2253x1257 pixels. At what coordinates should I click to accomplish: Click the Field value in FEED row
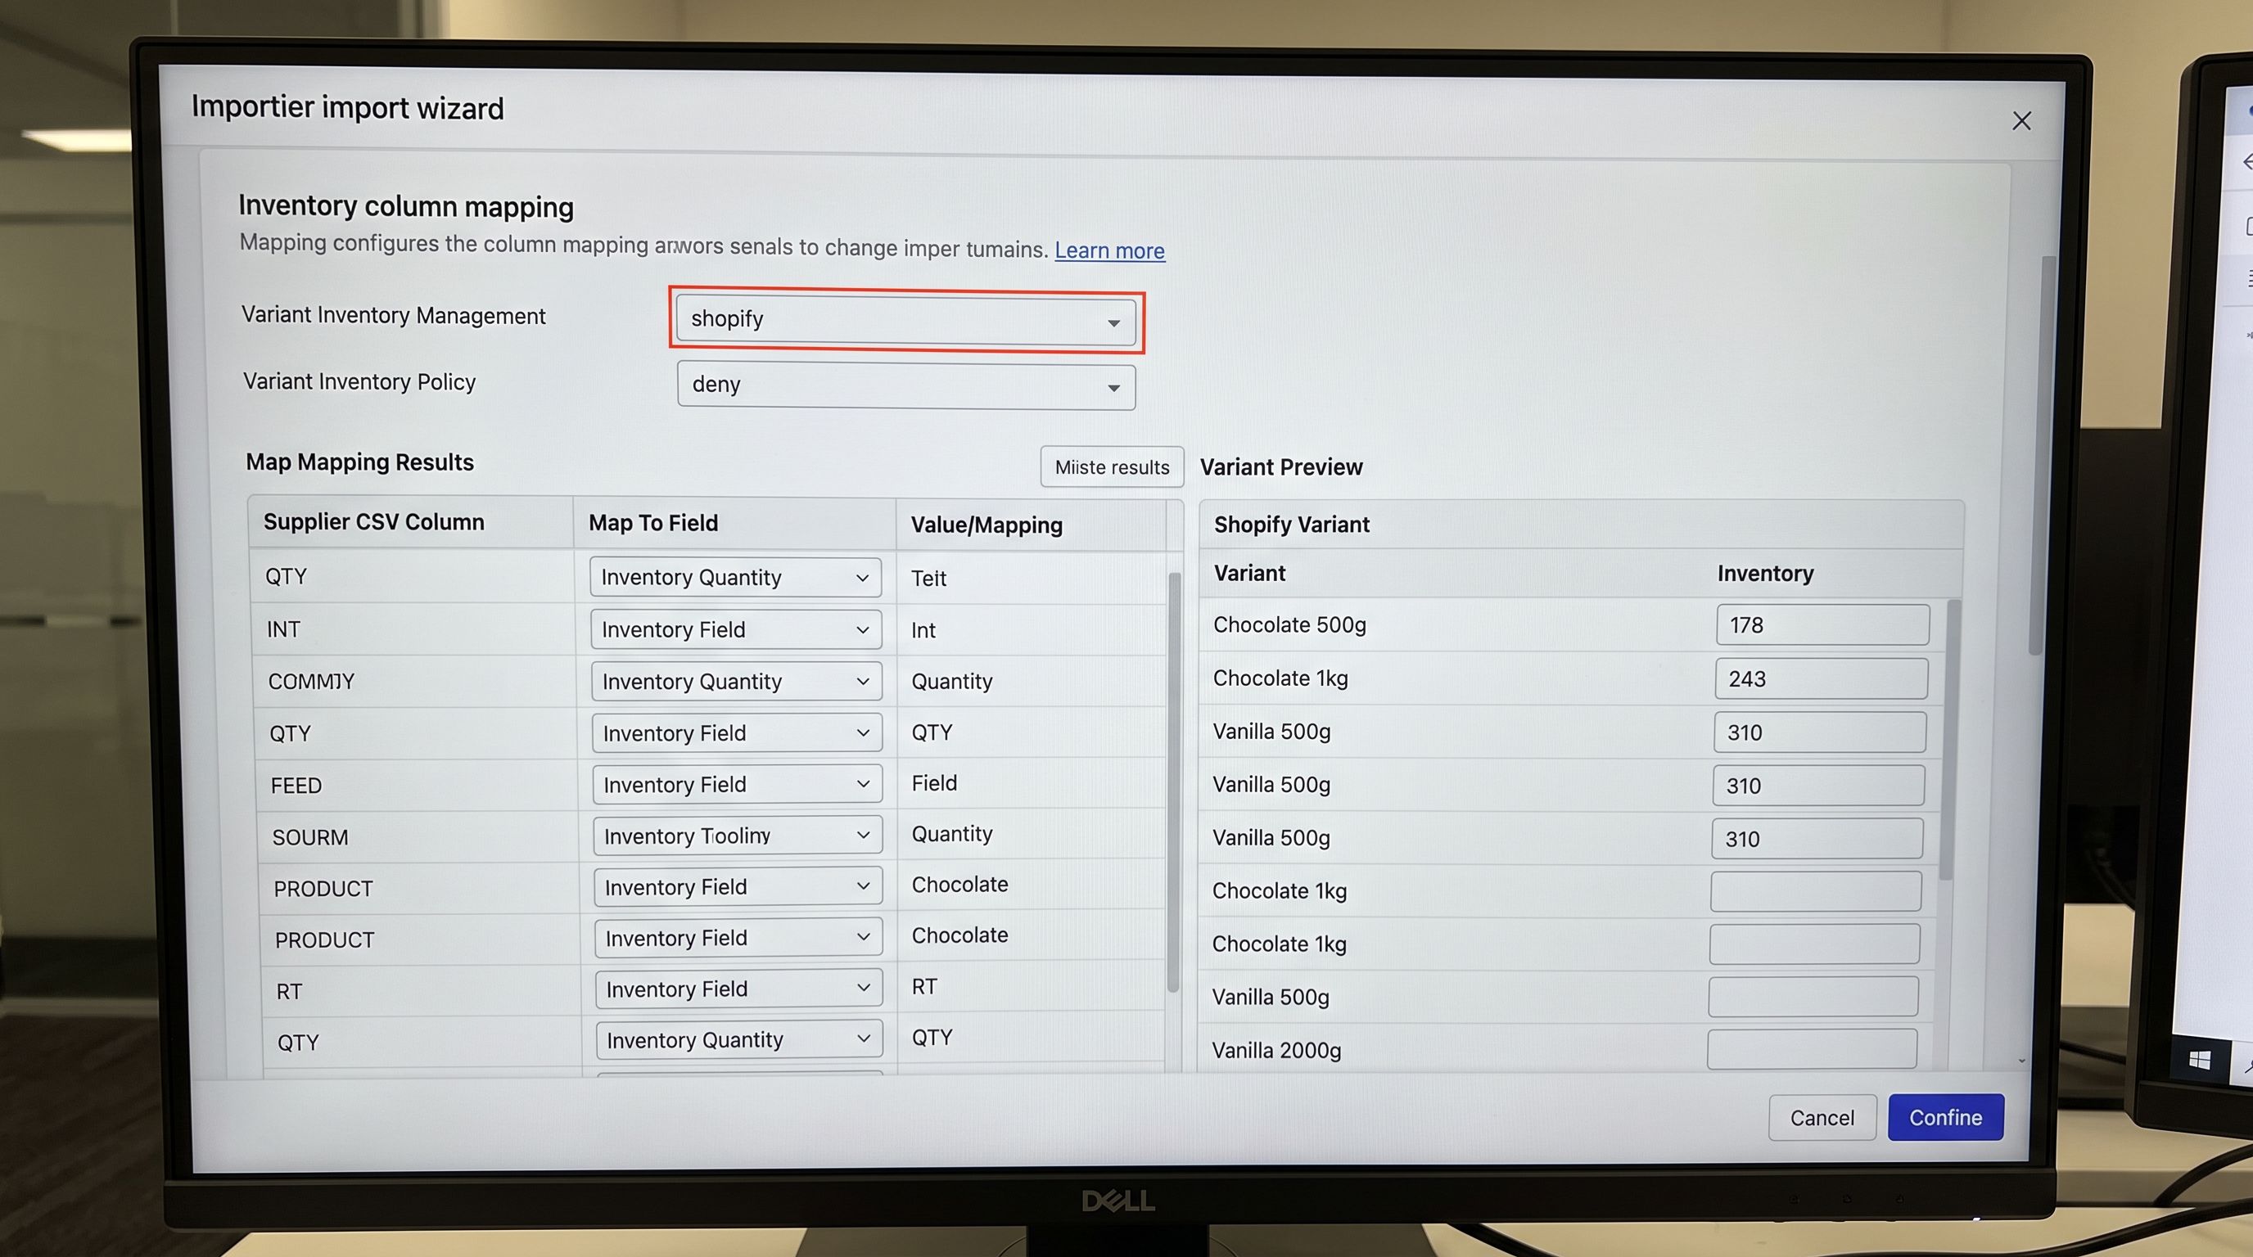click(933, 783)
